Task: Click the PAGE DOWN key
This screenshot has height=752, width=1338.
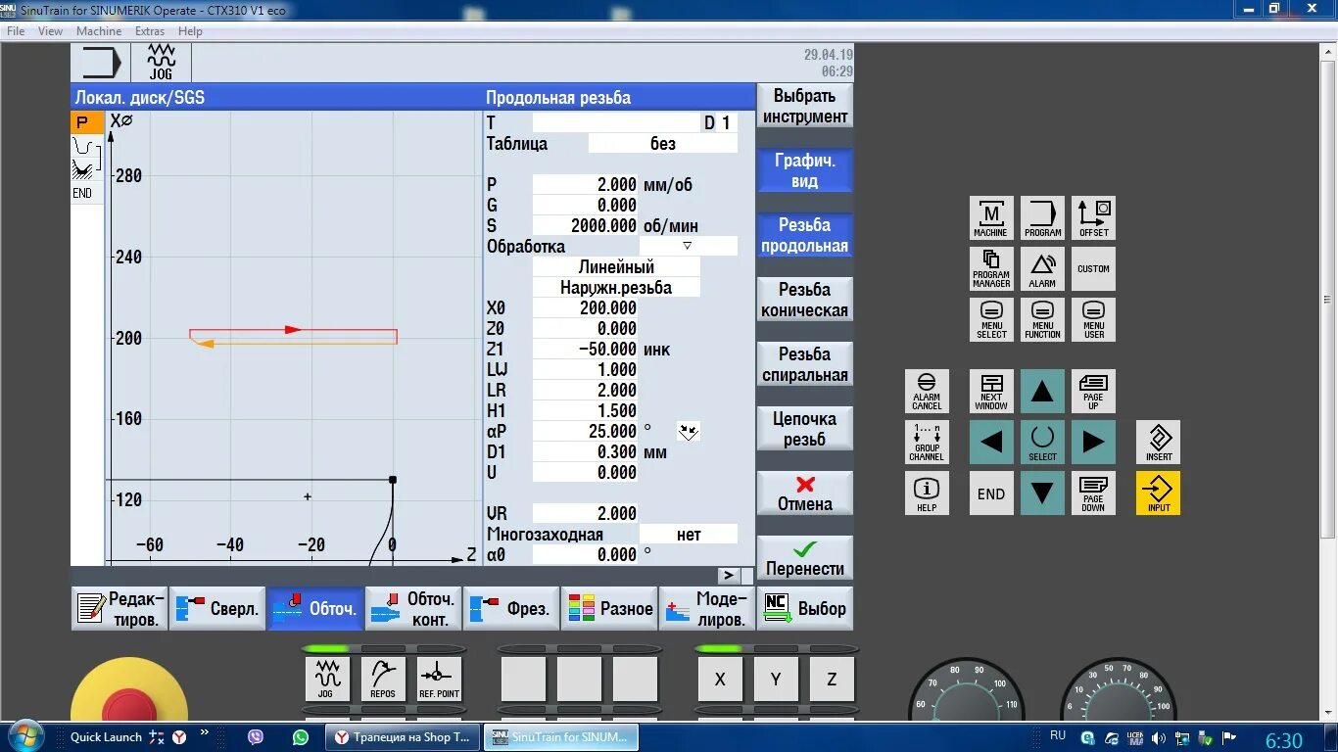Action: (x=1093, y=493)
